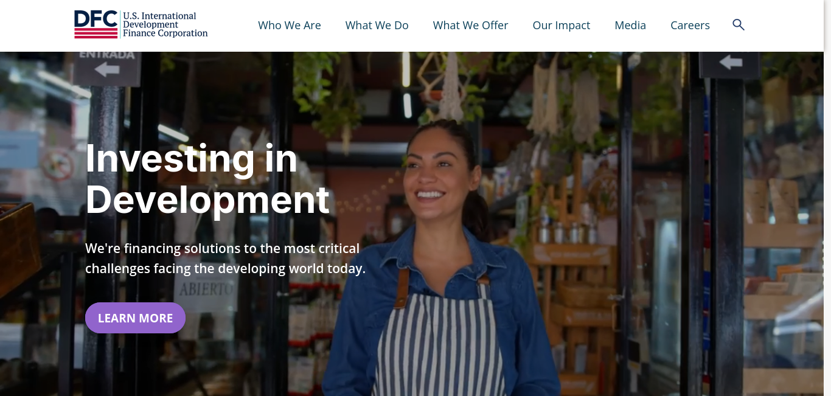The height and width of the screenshot is (396, 831).
Task: Click the Investing in Development headline
Action: tap(207, 179)
